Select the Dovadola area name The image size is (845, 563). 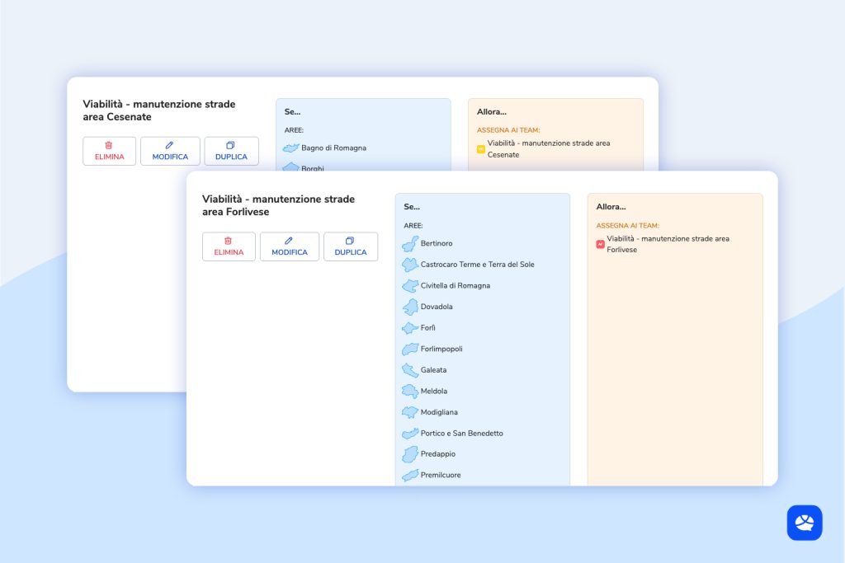coord(437,307)
